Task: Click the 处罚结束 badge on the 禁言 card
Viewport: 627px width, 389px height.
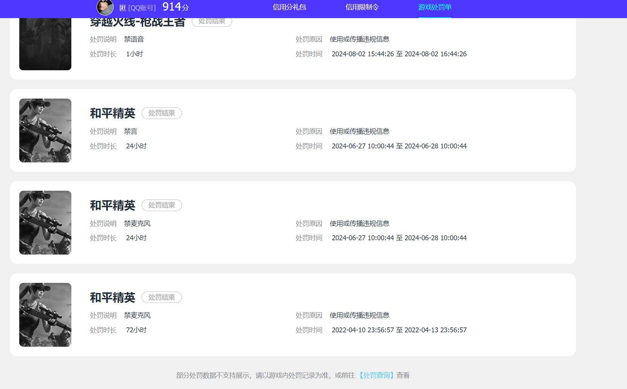Action: pyautogui.click(x=162, y=113)
